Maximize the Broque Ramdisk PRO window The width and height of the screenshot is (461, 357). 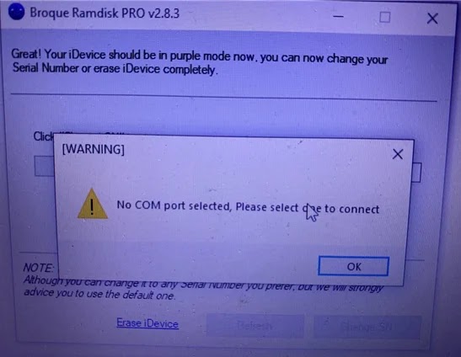[385, 17]
